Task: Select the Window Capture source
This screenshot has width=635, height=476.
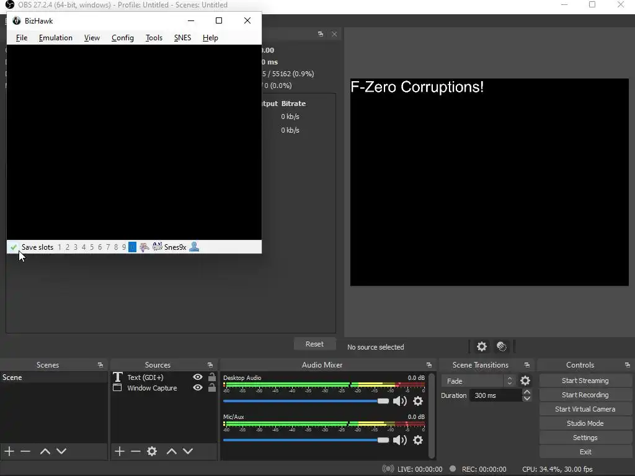Action: point(152,388)
